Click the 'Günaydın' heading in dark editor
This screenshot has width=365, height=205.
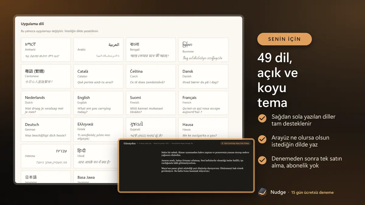pyautogui.click(x=130, y=143)
